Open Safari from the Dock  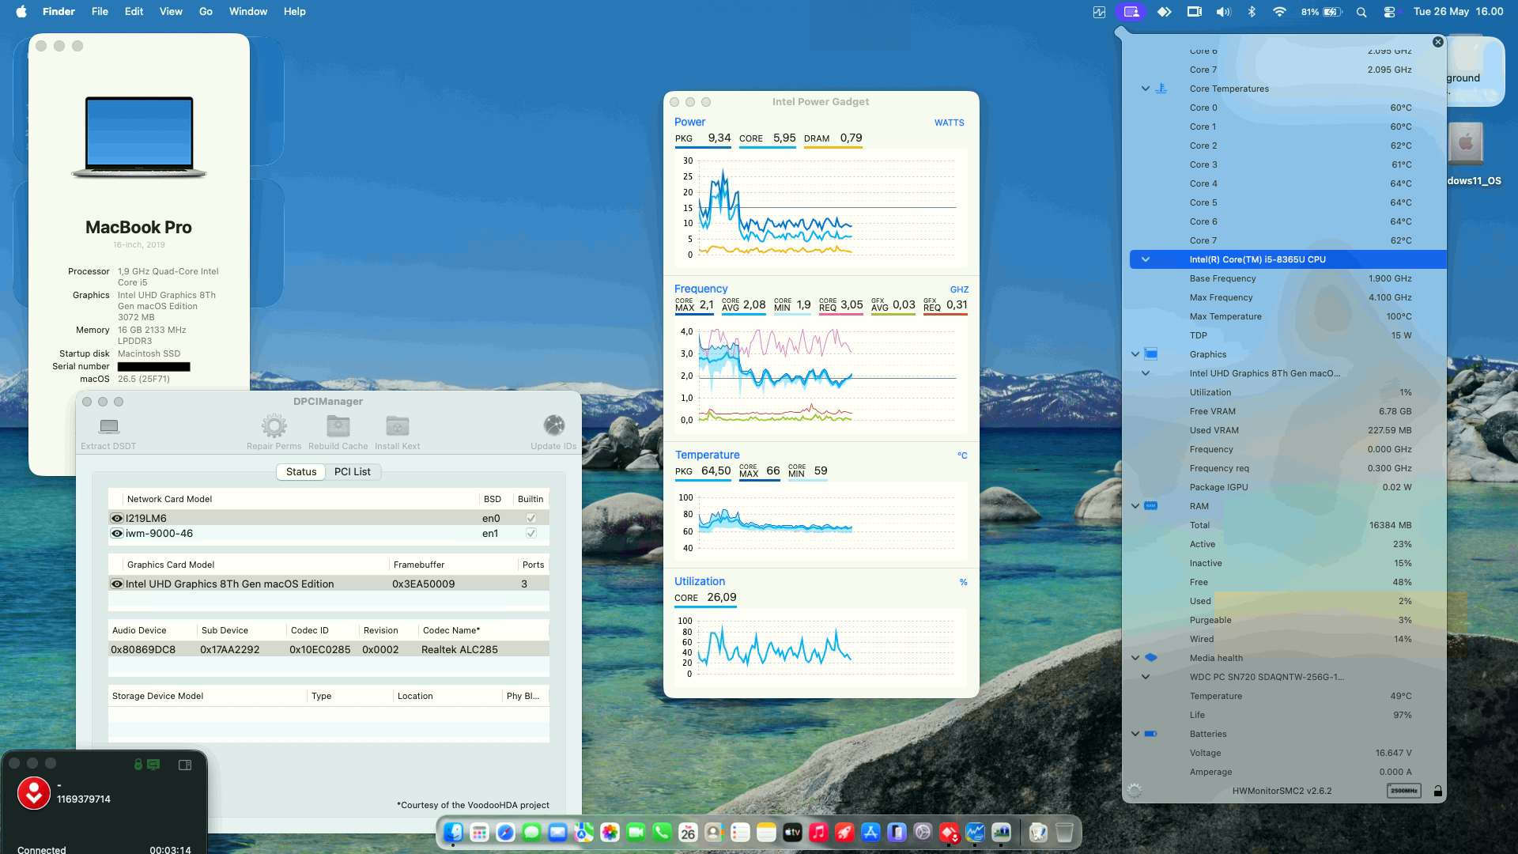505,833
